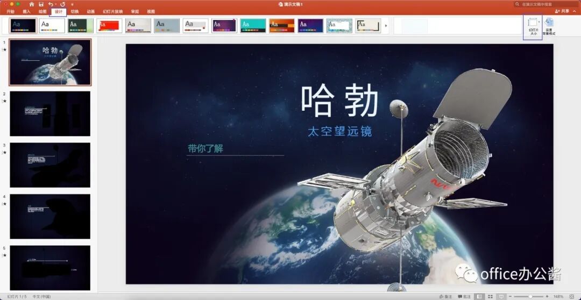Click the zoom slider handle

pos(530,297)
